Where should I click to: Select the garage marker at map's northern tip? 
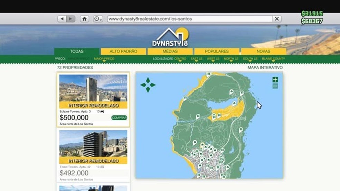pos(209,74)
